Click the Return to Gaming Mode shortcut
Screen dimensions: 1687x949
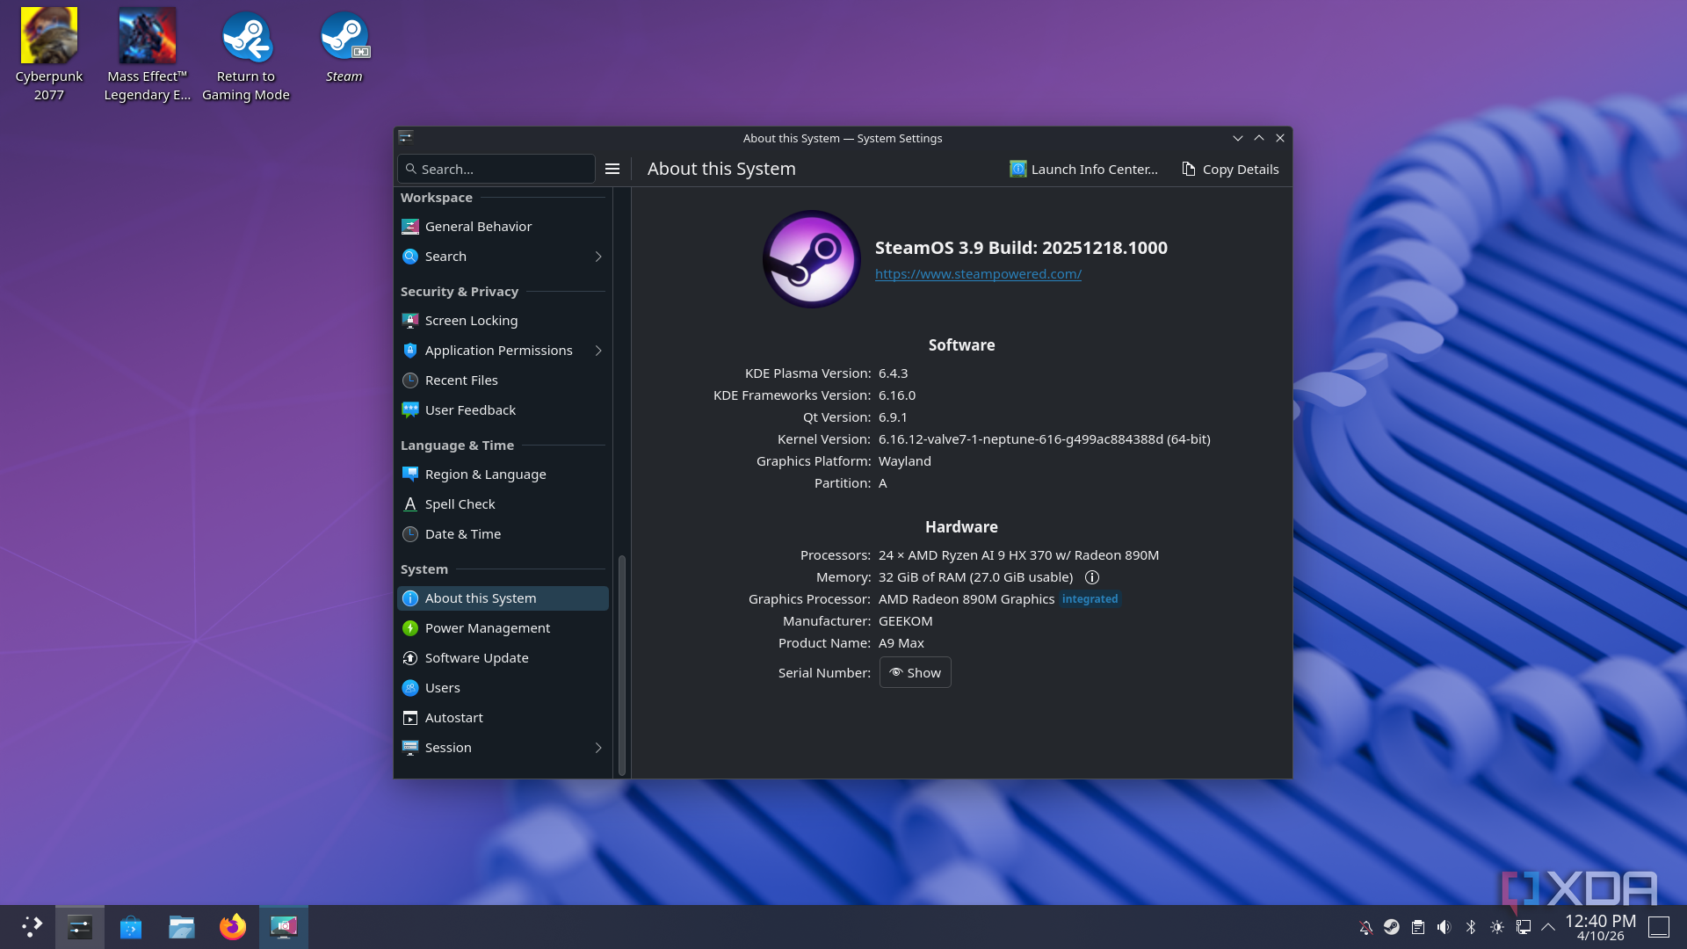246,54
